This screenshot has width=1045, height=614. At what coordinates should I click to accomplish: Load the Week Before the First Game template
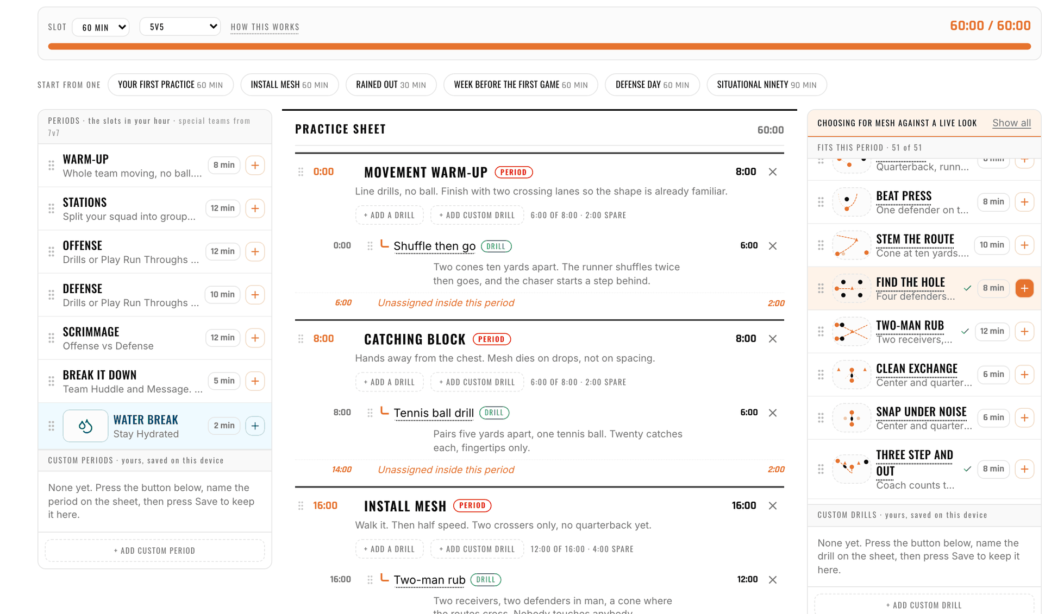[x=521, y=85]
